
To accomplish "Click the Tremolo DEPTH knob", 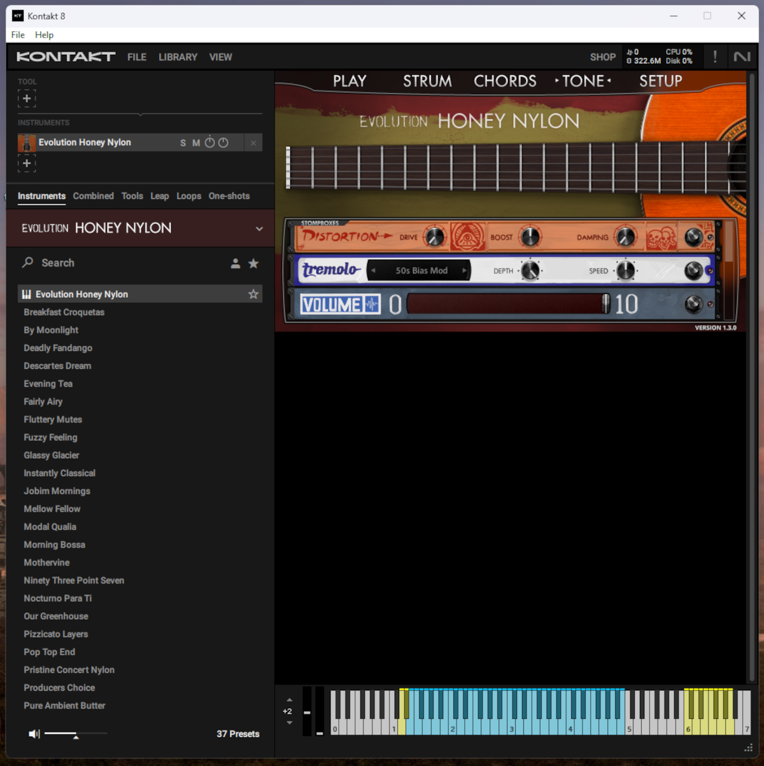I will (530, 270).
